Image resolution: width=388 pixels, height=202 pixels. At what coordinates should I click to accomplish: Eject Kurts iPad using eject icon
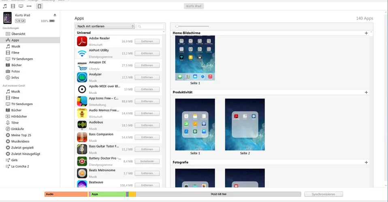pyautogui.click(x=55, y=15)
